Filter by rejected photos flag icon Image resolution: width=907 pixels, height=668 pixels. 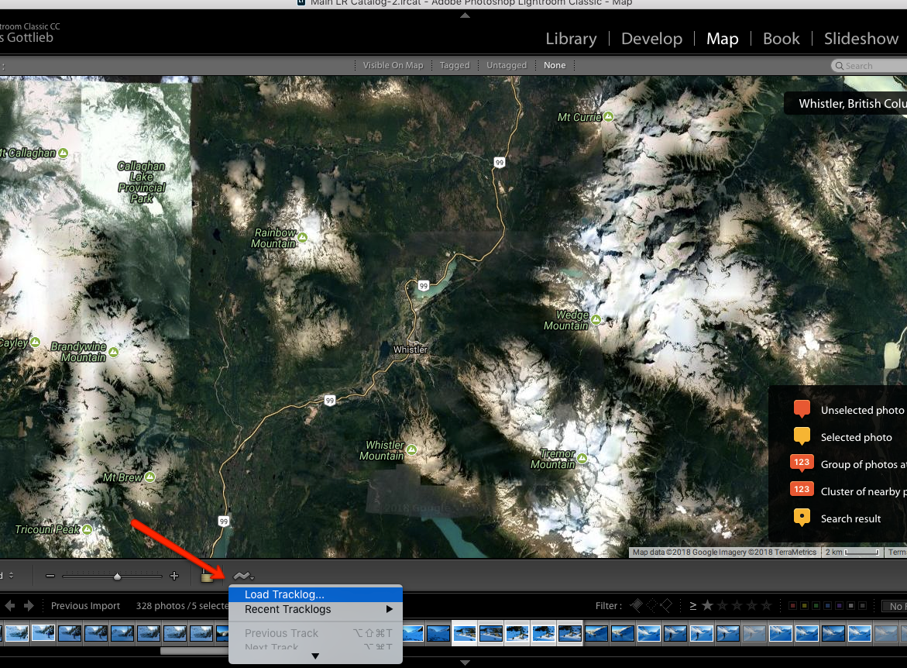666,605
